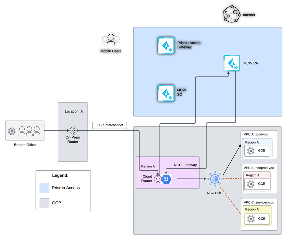
Task: Click the GCE chip icon in nonprod-vpc
Action: coord(251,184)
